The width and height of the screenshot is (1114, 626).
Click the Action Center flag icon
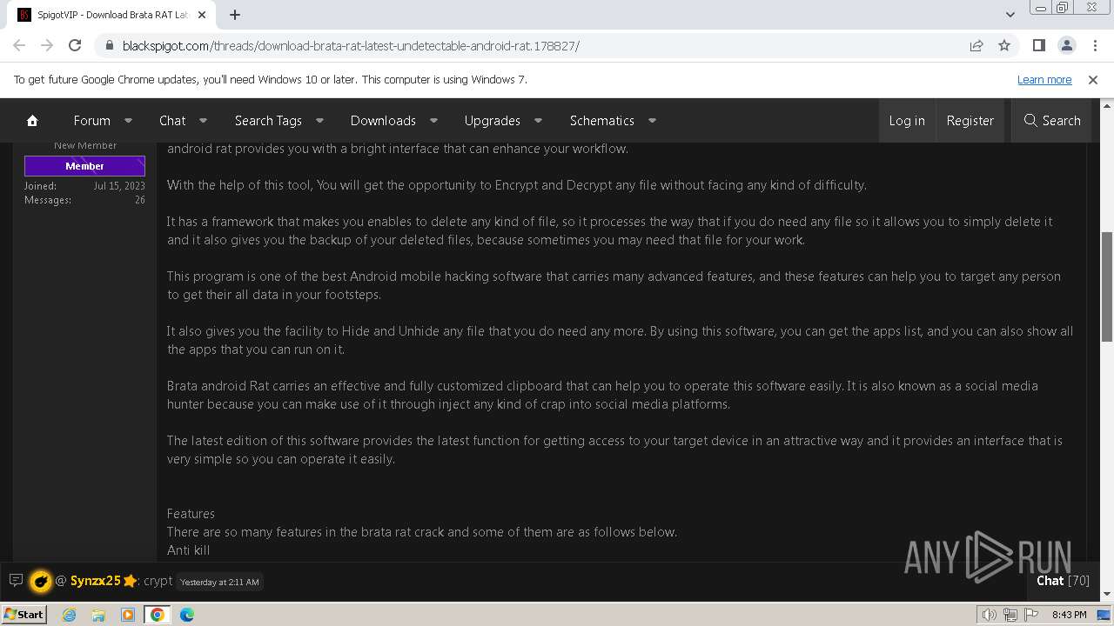pos(1031,615)
